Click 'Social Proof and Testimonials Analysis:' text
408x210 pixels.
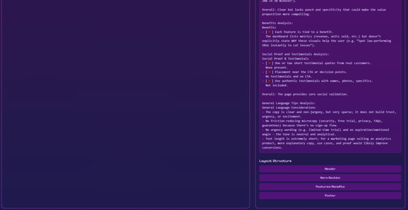click(x=295, y=54)
